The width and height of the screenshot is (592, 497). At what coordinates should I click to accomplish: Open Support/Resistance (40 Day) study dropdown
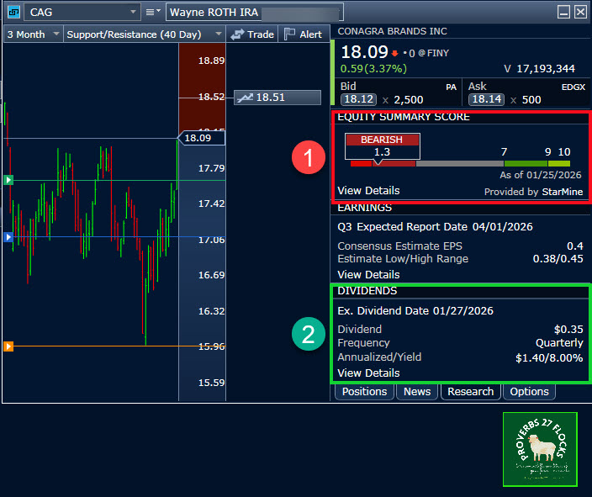tap(217, 34)
